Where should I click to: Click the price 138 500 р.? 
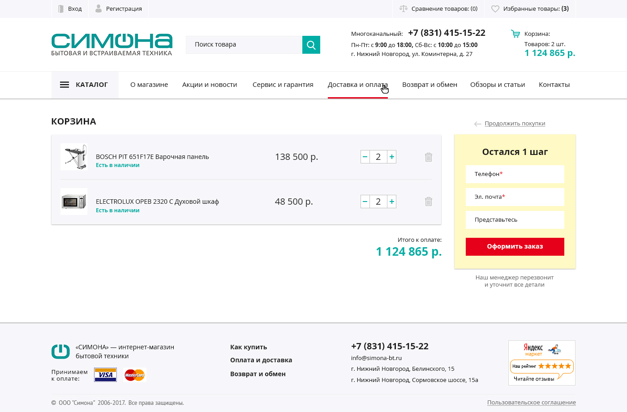(x=296, y=157)
